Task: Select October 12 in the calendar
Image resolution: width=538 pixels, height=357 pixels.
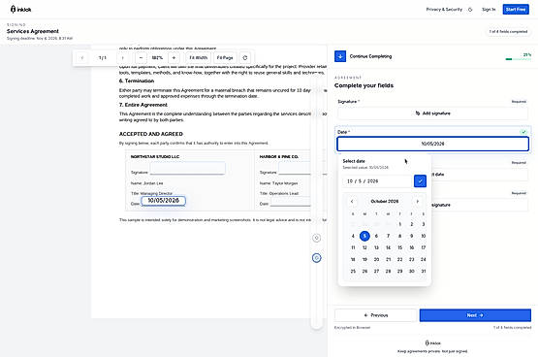Action: [x=364, y=247]
